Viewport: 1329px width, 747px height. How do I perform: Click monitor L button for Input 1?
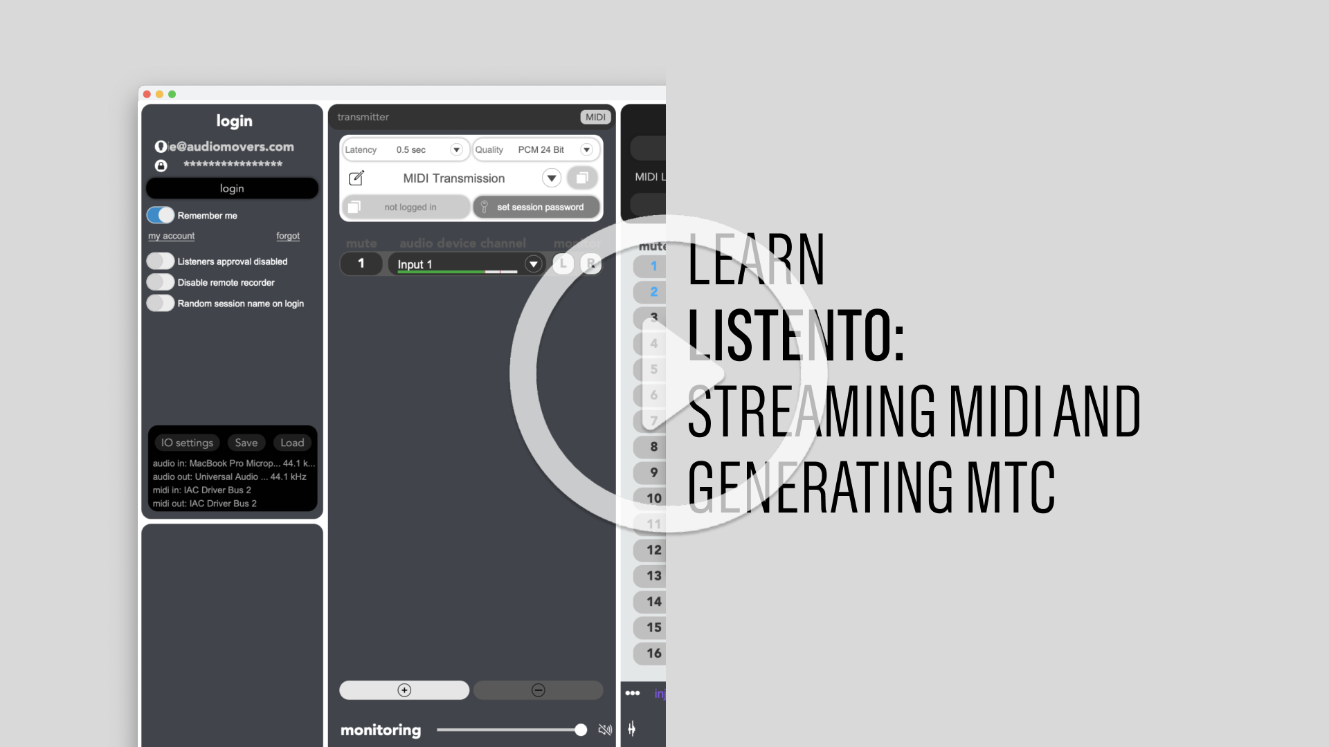563,264
